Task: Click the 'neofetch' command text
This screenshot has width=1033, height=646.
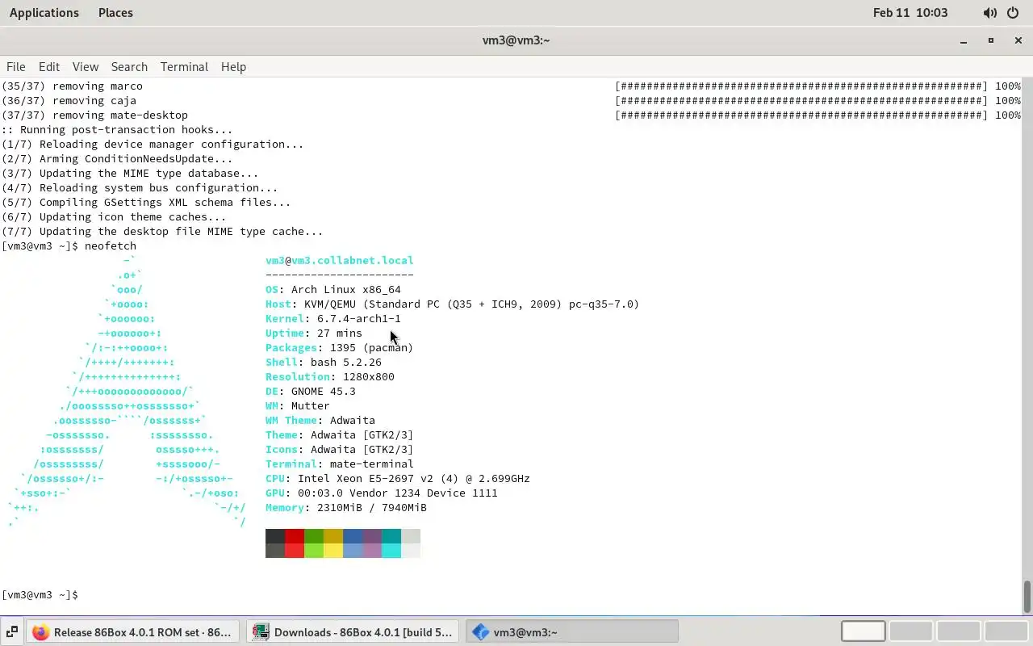Action: point(111,246)
